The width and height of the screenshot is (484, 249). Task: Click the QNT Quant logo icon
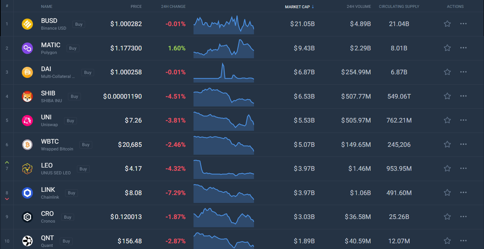(x=28, y=241)
